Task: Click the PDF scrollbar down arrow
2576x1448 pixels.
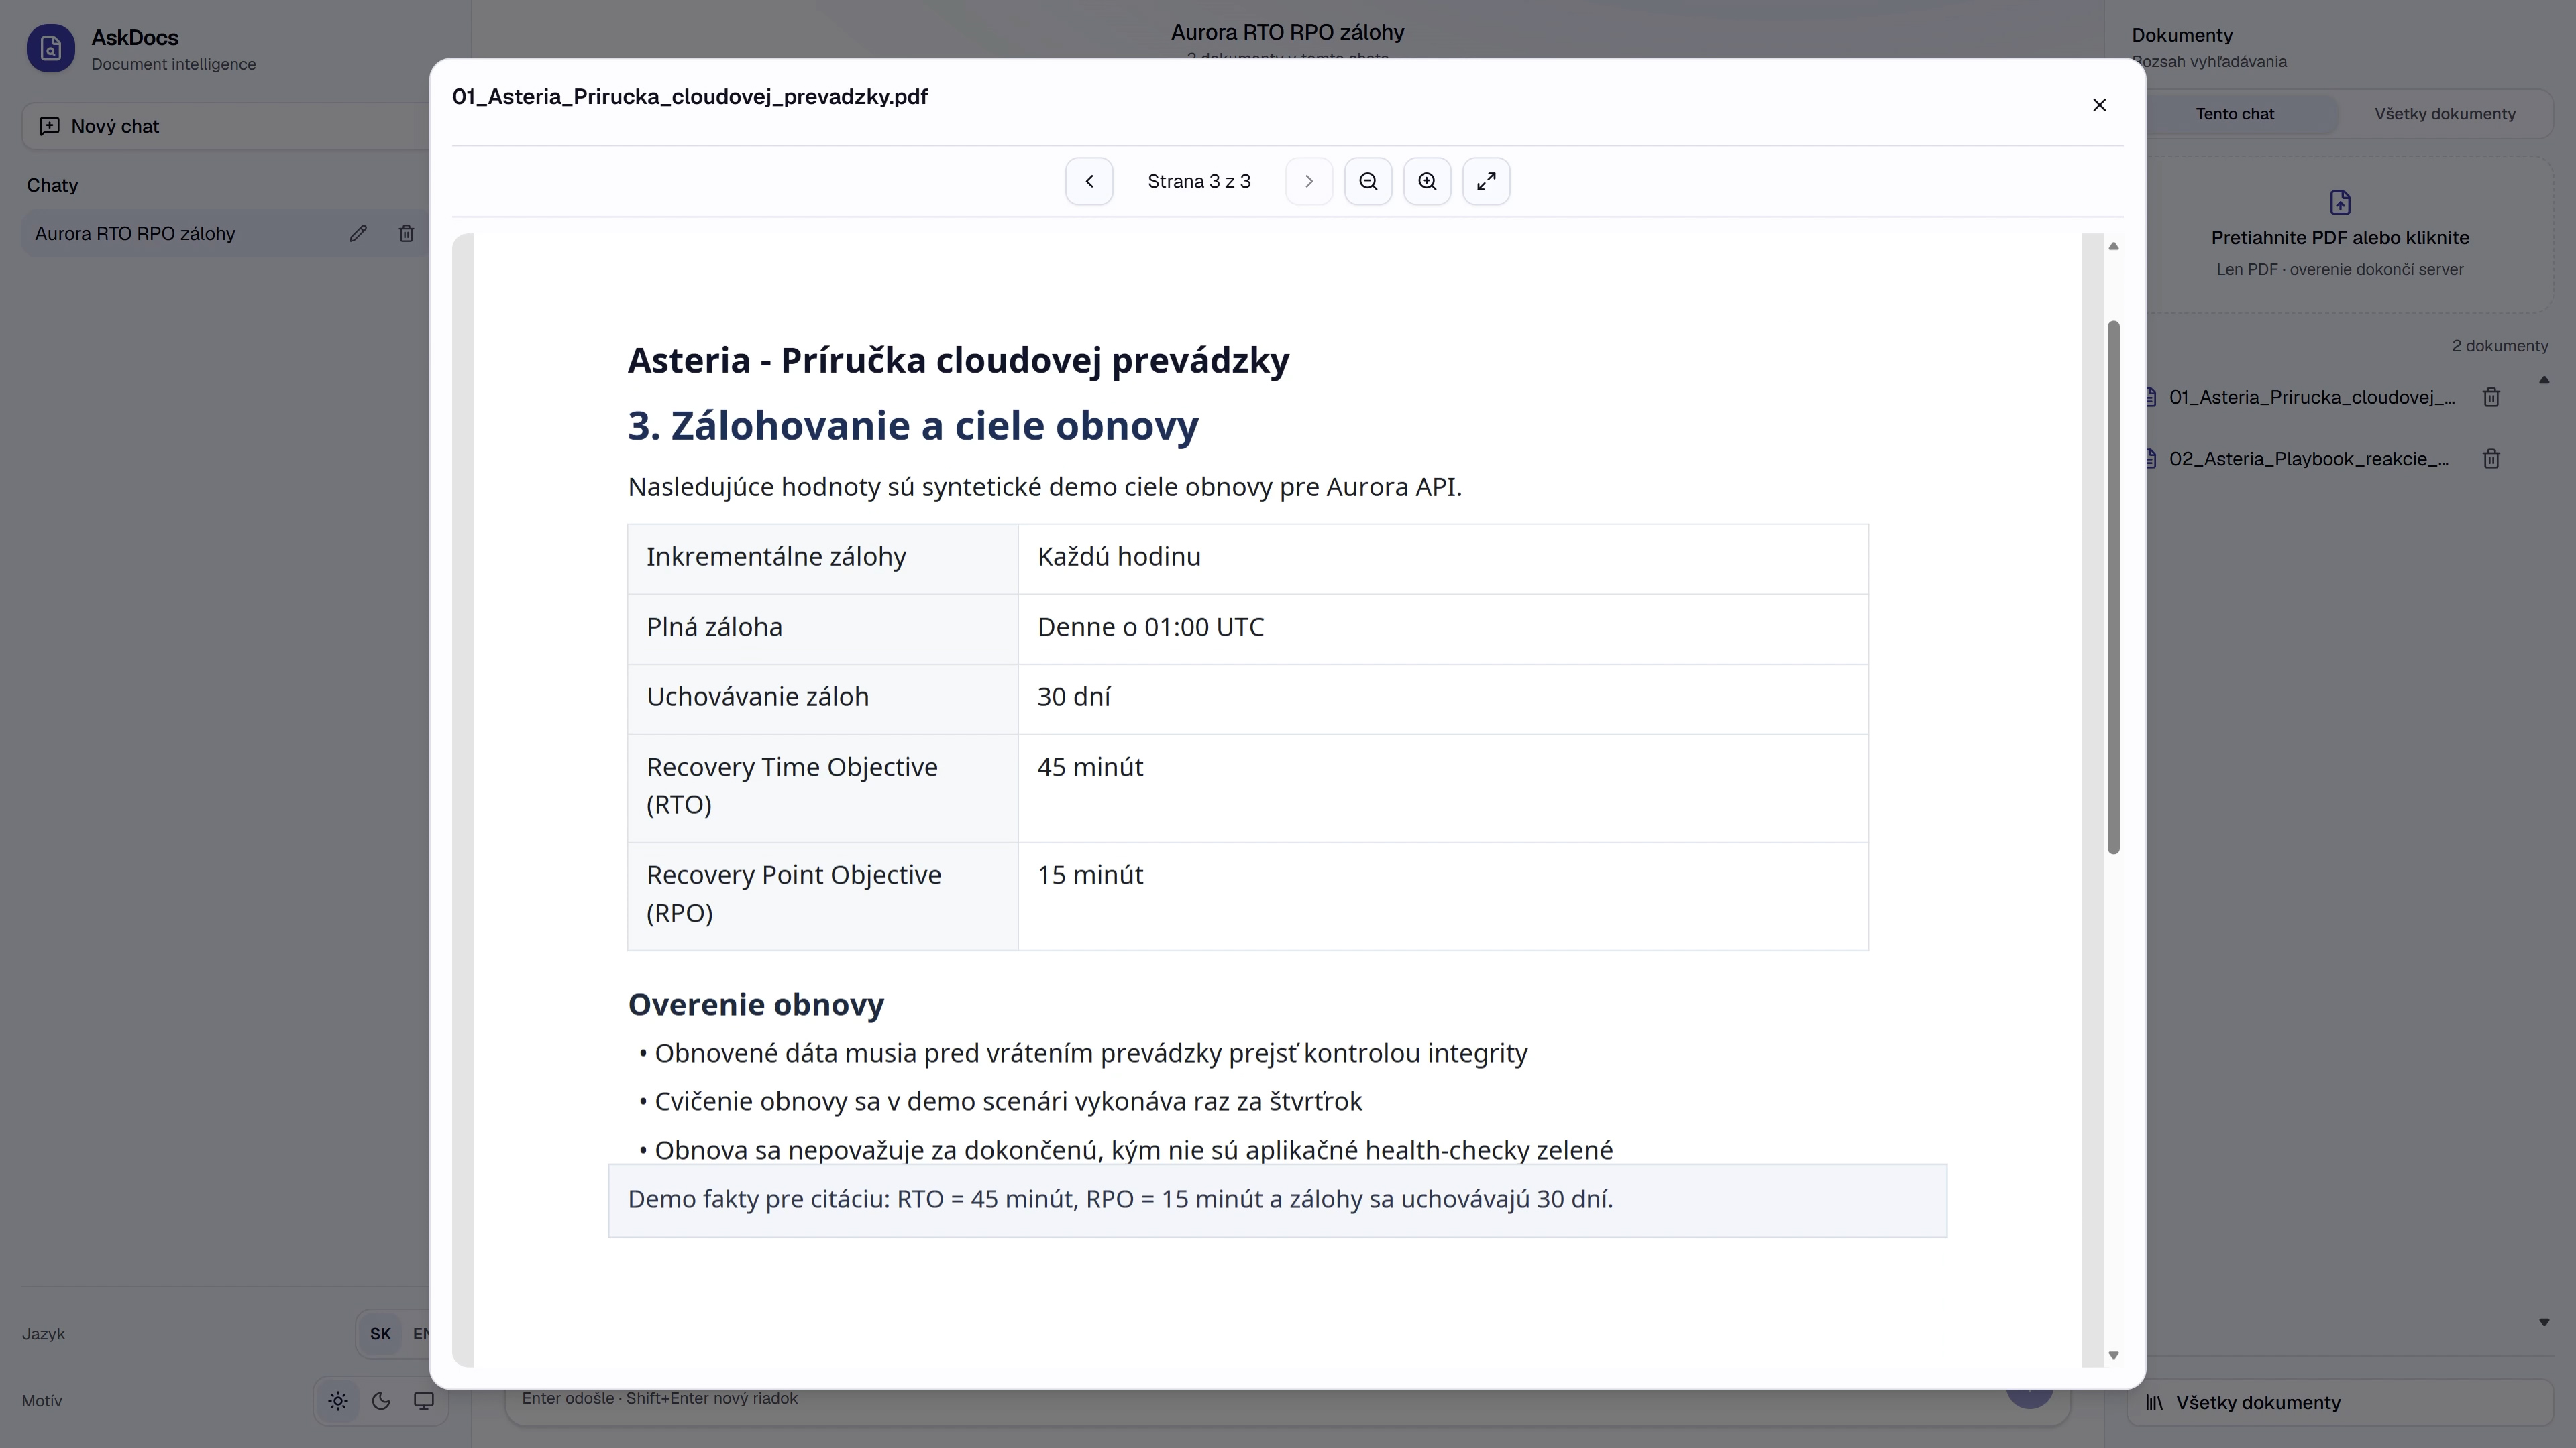Action: (2113, 1355)
